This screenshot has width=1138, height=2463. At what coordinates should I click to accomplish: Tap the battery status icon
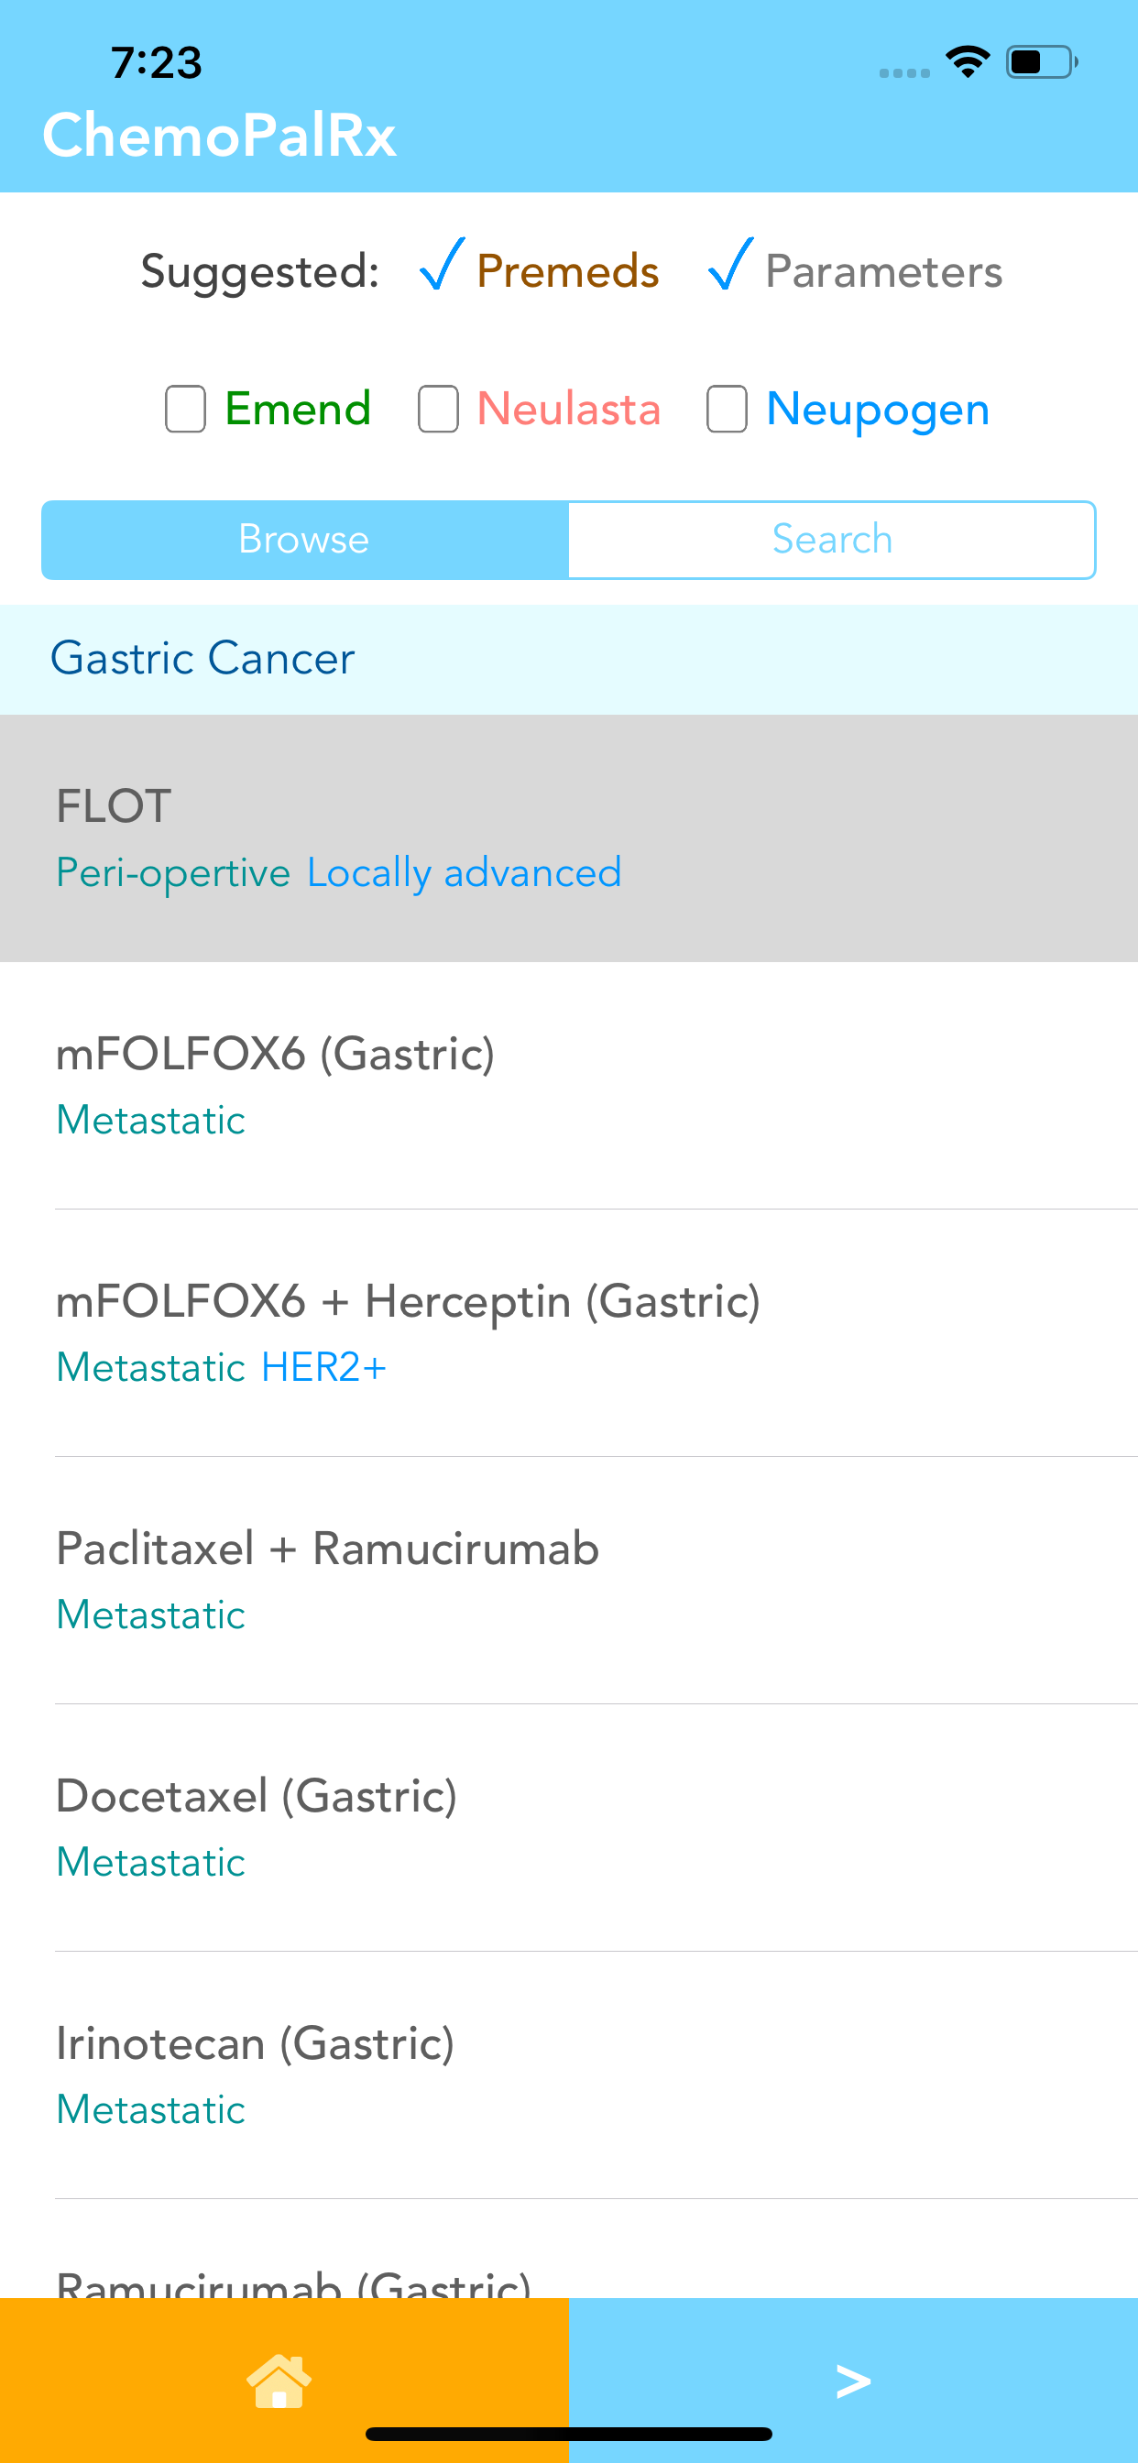(1042, 62)
